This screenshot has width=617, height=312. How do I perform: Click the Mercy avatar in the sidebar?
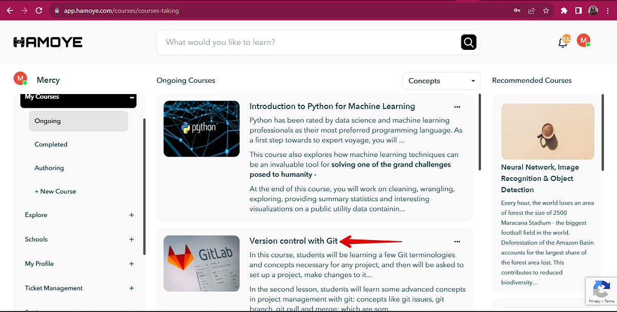[x=21, y=79]
